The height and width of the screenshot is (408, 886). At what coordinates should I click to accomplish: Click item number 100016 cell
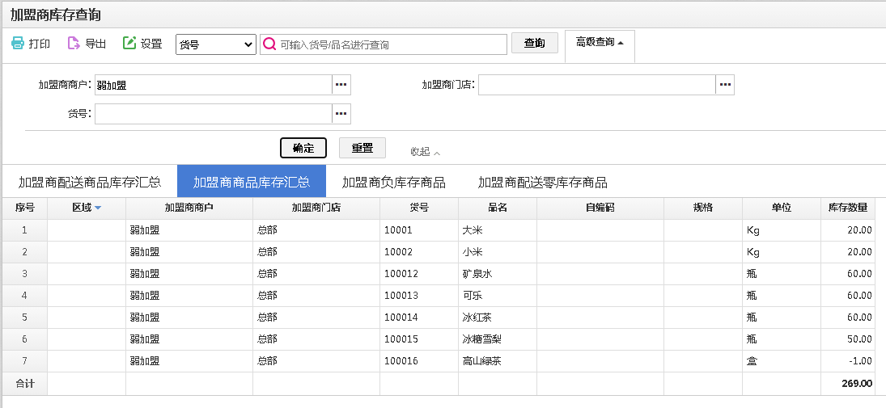tap(419, 361)
